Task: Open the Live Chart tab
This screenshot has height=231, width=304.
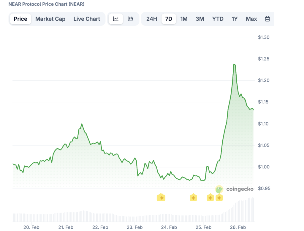Action: (x=87, y=19)
